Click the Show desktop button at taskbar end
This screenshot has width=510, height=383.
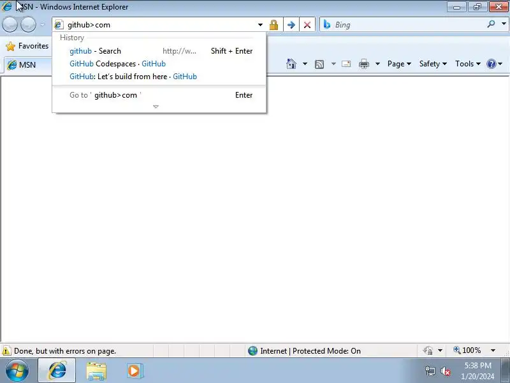click(x=506, y=371)
